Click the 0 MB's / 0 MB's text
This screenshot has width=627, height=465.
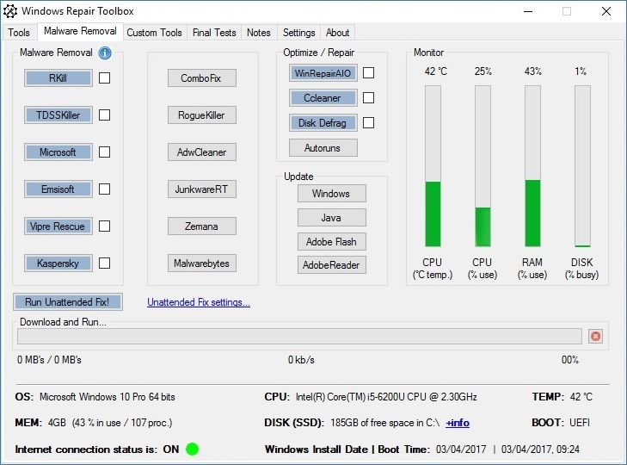click(x=49, y=360)
